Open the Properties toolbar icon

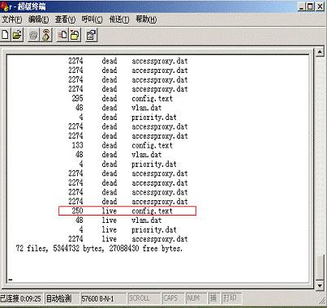tap(91, 35)
